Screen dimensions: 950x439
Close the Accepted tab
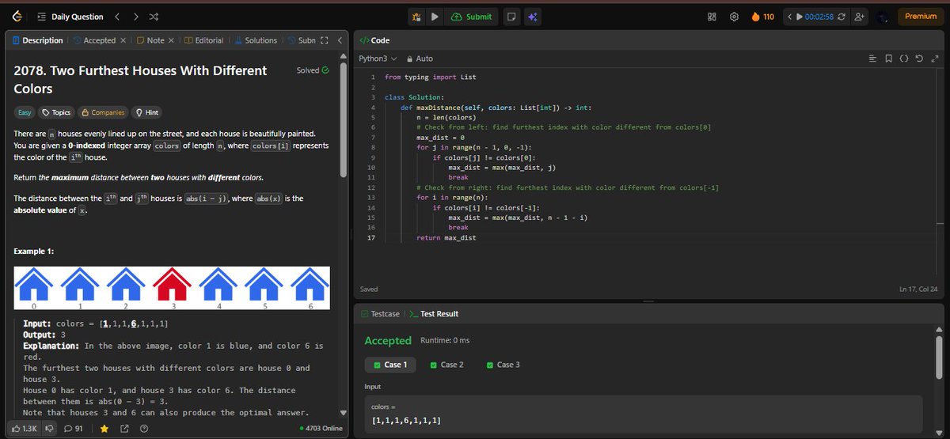(123, 40)
